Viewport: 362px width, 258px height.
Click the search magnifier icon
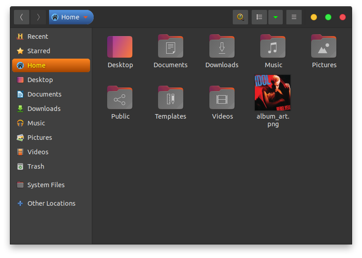pyautogui.click(x=240, y=17)
